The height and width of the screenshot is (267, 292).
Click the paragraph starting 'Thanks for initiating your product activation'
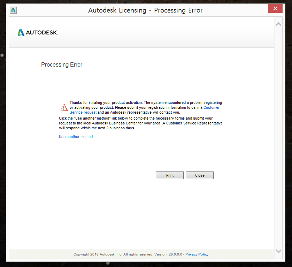[146, 107]
